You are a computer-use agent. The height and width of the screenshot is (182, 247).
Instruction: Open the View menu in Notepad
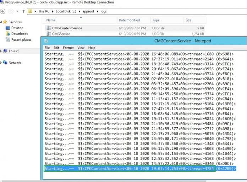[81, 48]
